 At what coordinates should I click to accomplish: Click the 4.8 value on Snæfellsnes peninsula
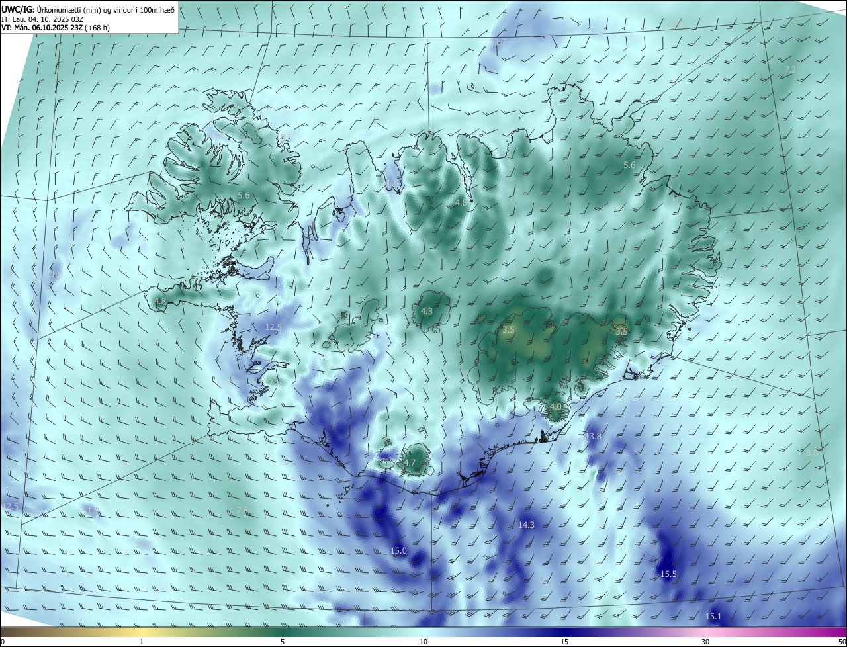pyautogui.click(x=160, y=302)
